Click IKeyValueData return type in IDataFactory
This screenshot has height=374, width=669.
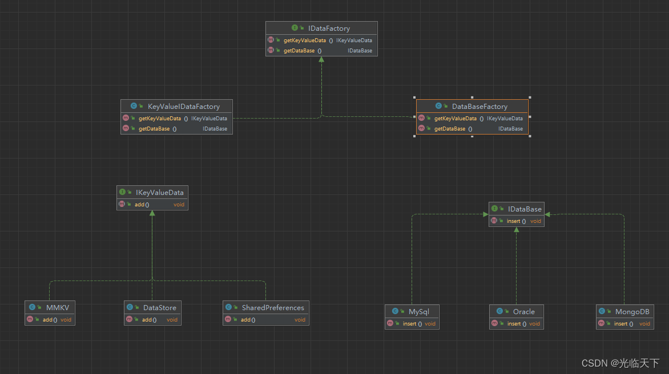(354, 40)
